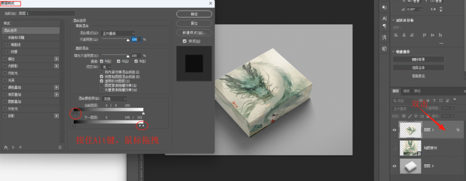Show more align options (three dots)
Screen dimensions: 466x181
(441, 43)
